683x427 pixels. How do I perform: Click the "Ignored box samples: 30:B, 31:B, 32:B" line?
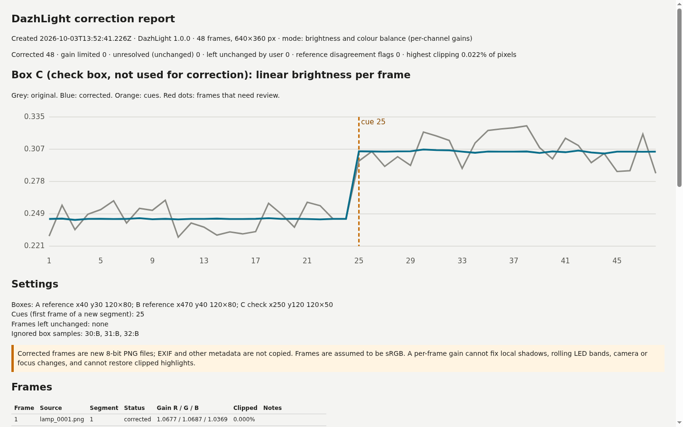[75, 334]
